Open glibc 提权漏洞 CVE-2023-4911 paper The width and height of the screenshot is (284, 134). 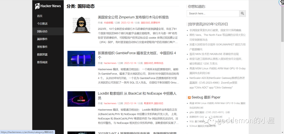pos(210,112)
